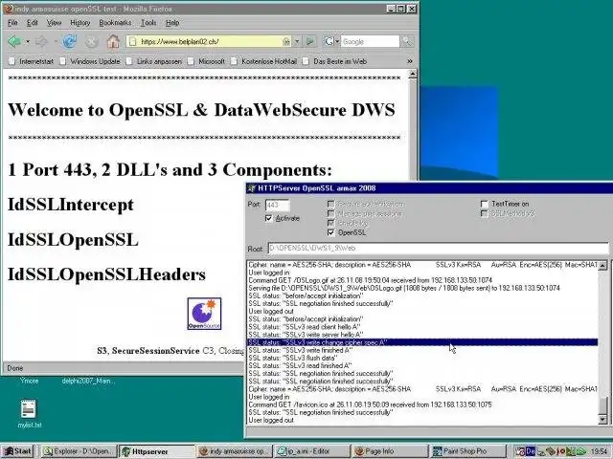Toggle the Activate checkbox in HTTPServer

pyautogui.click(x=268, y=218)
